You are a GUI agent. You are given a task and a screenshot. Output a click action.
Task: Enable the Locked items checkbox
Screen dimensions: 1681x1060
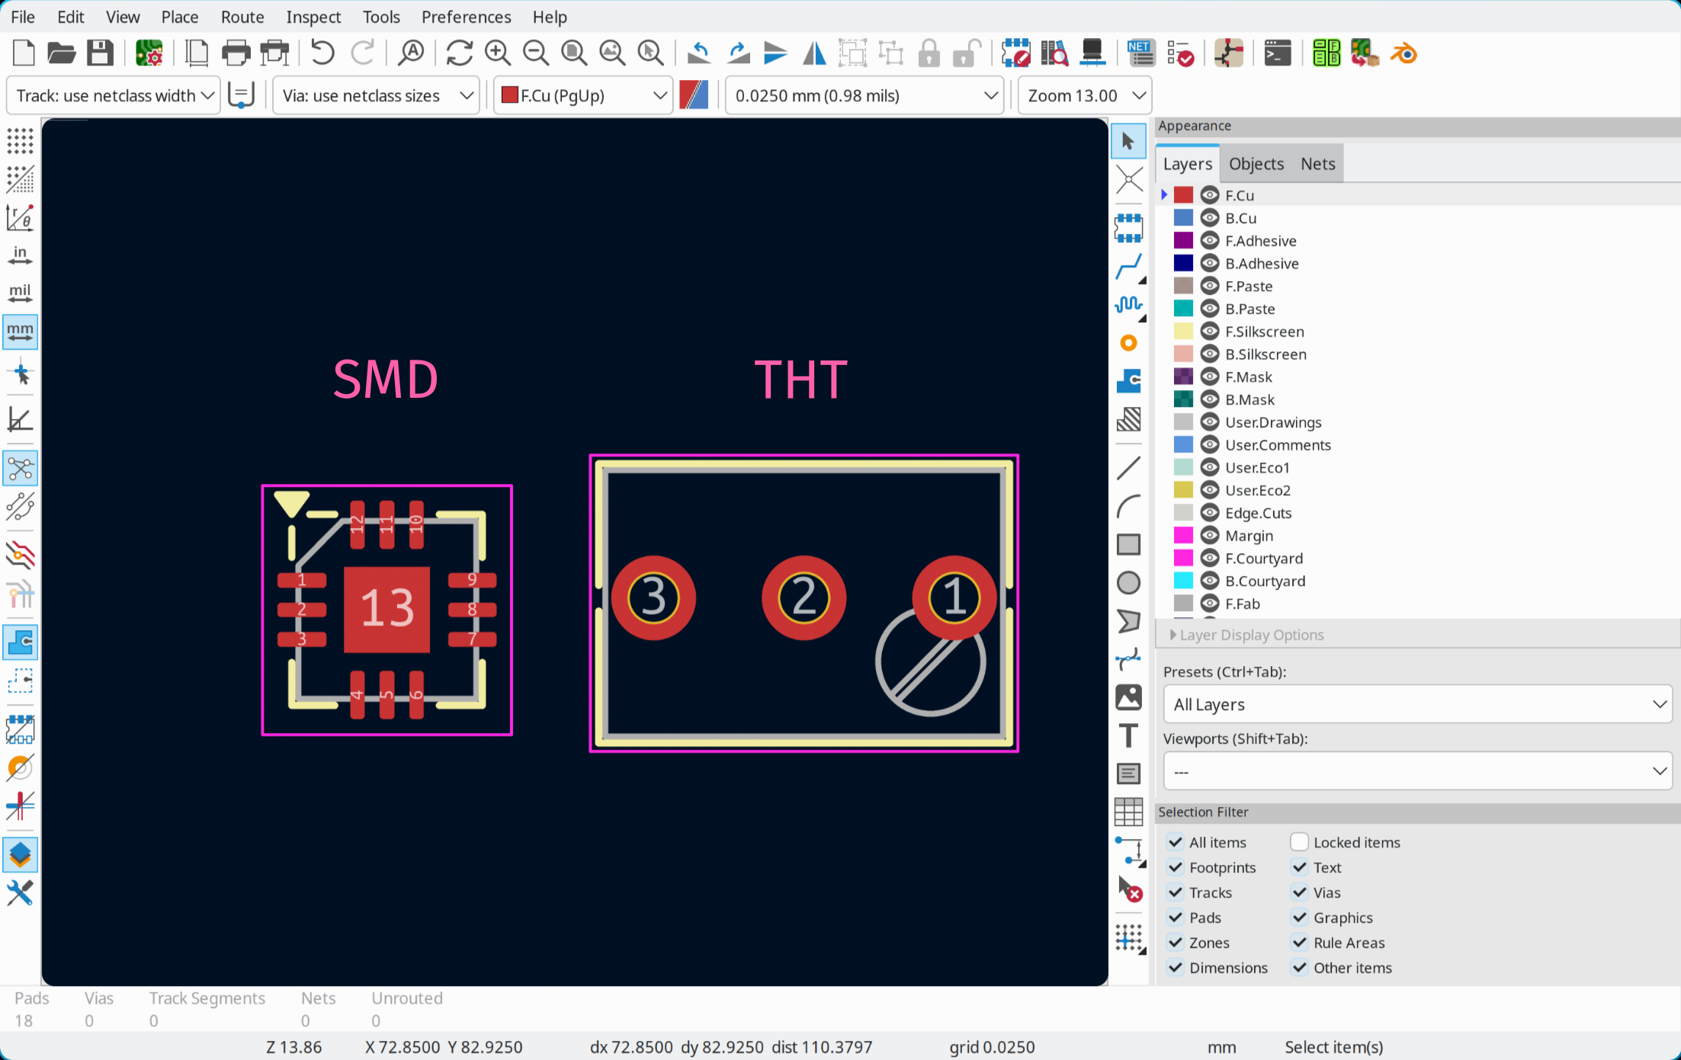1299,842
